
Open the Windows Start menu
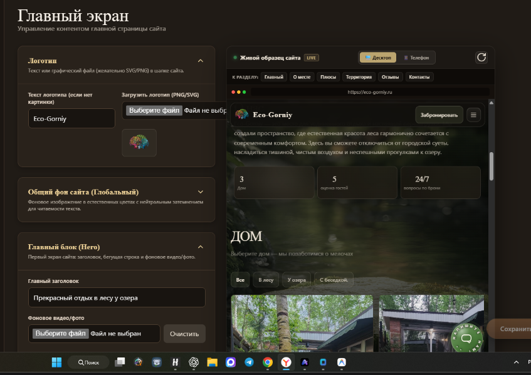(56, 362)
